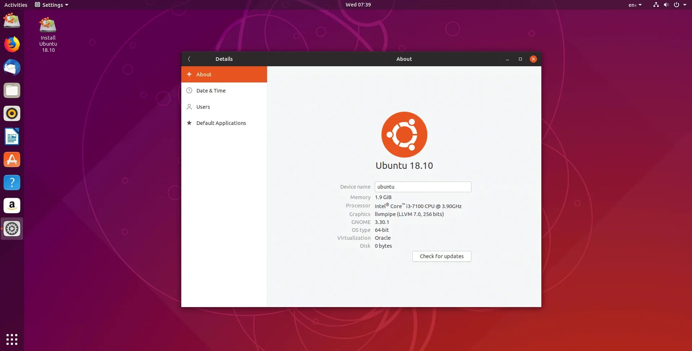The image size is (692, 351).
Task: Click Check for updates button
Action: point(442,256)
